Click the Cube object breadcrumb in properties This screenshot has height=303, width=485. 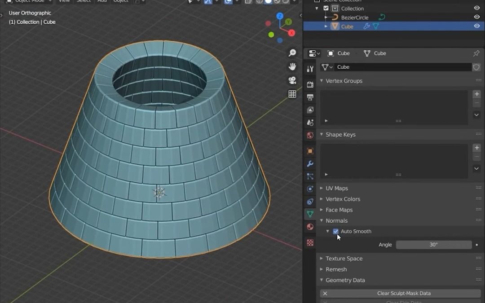[x=339, y=53]
